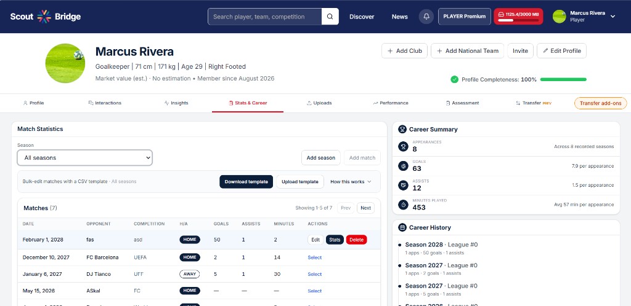Open News in the top navigation
The image size is (631, 306).
point(399,17)
